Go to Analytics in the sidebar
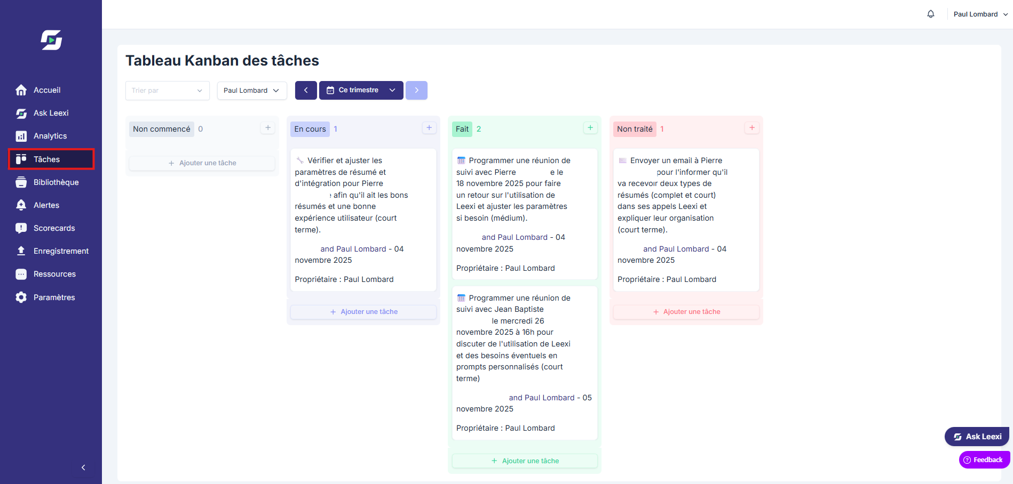 [51, 136]
